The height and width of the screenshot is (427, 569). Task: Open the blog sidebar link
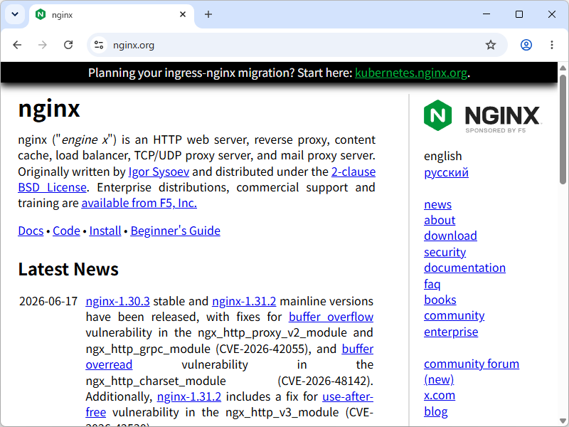tap(435, 411)
